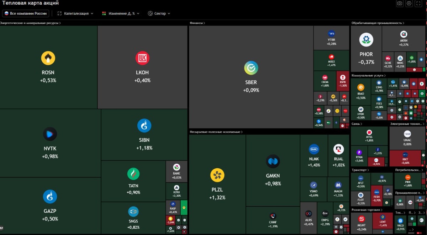Open the Сектор grouping dropdown
Screen dimensions: 427x235
coord(159,13)
